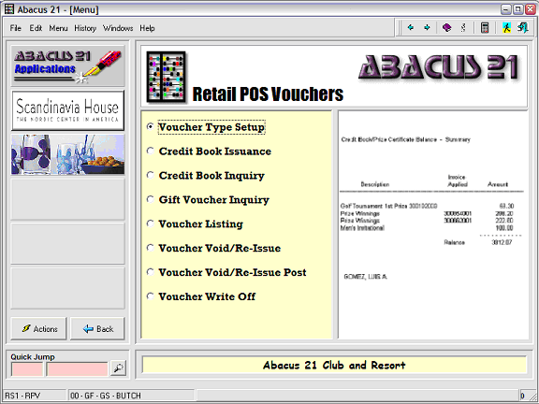Screen dimensions: 539x404
Task: Open the Menu menu
Action: [x=58, y=28]
